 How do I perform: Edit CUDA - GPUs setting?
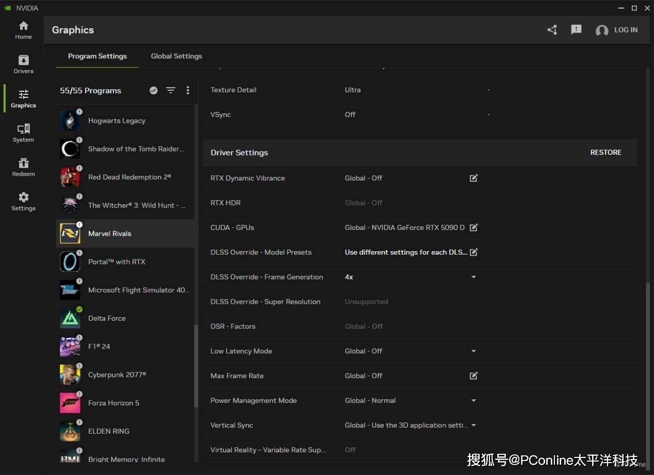pos(473,227)
